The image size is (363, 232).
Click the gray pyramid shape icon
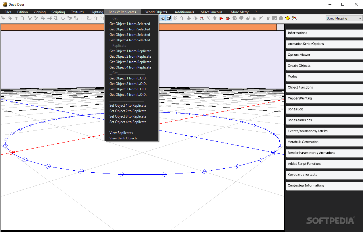coord(182,18)
